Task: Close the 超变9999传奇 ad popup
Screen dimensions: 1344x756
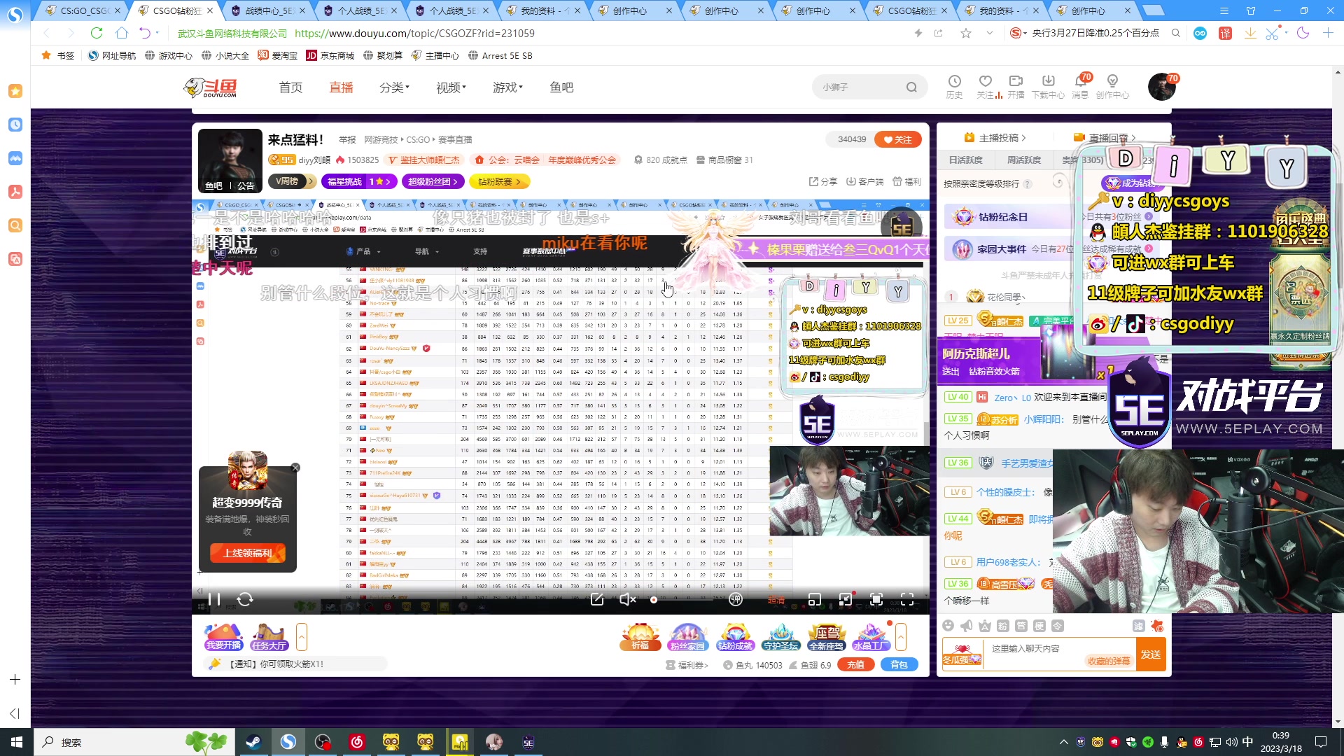Action: click(x=295, y=468)
